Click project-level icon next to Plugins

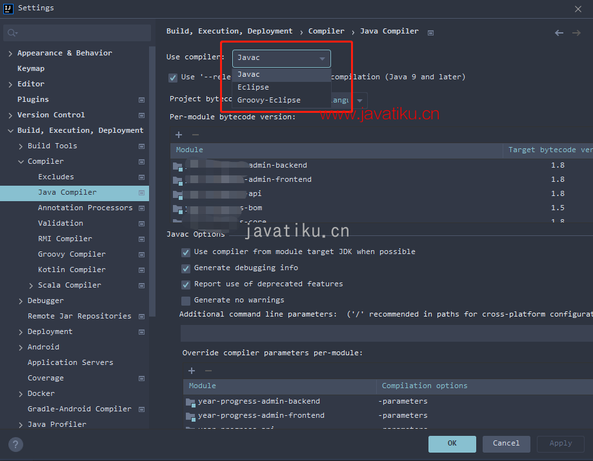141,100
